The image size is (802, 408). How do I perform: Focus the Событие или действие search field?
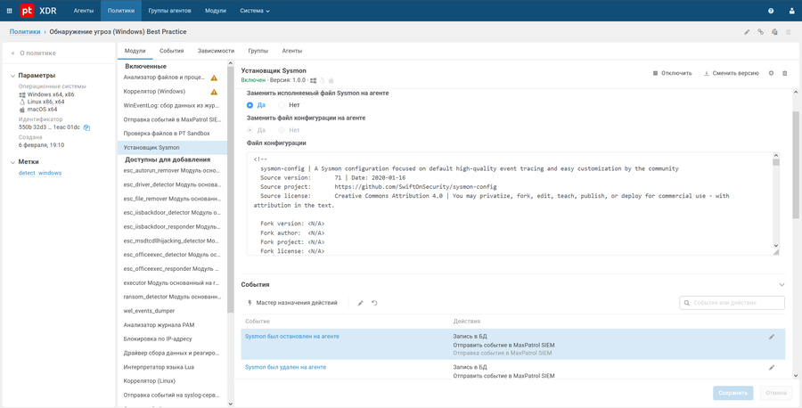(732, 303)
